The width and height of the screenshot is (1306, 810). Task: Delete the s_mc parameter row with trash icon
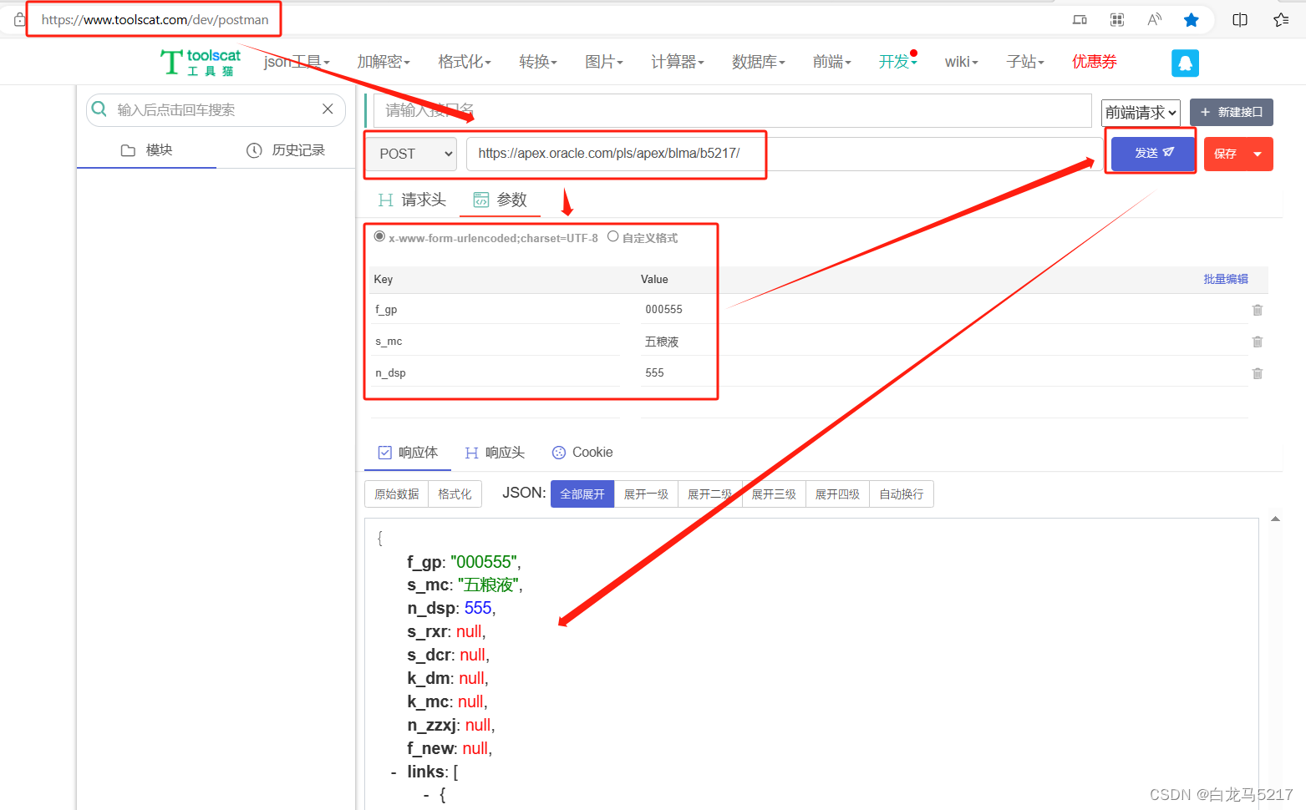pos(1258,342)
